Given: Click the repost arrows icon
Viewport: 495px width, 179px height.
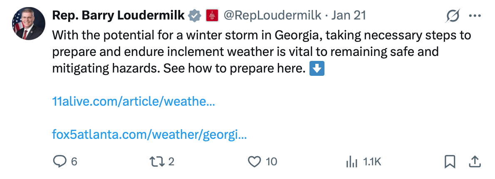Looking at the screenshot, I should 157,162.
